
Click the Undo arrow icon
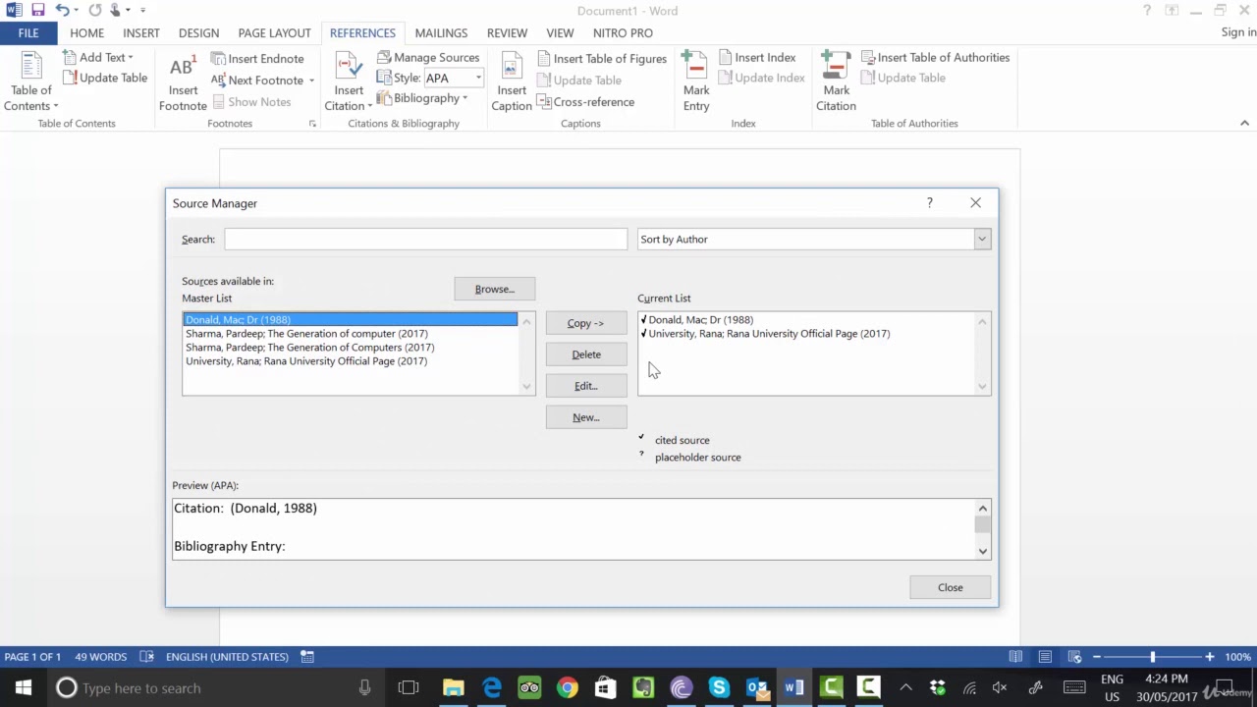coord(63,11)
